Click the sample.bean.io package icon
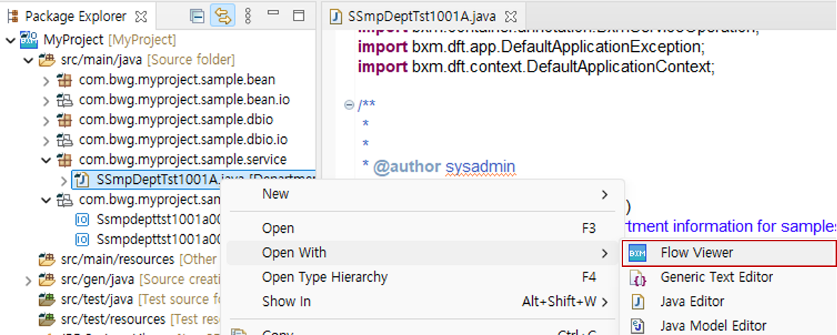The image size is (837, 335). (65, 100)
